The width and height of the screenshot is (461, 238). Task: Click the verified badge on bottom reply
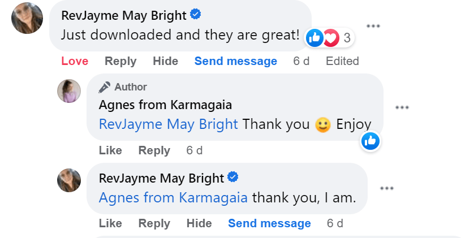click(x=233, y=178)
